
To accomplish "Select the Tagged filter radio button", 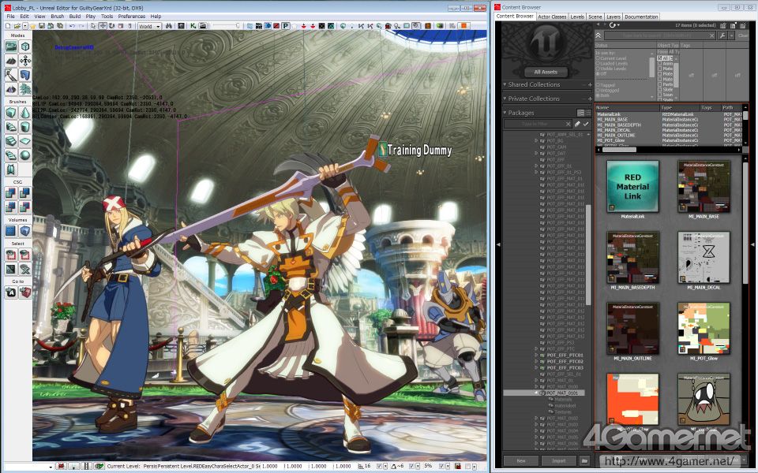I will click(x=598, y=86).
